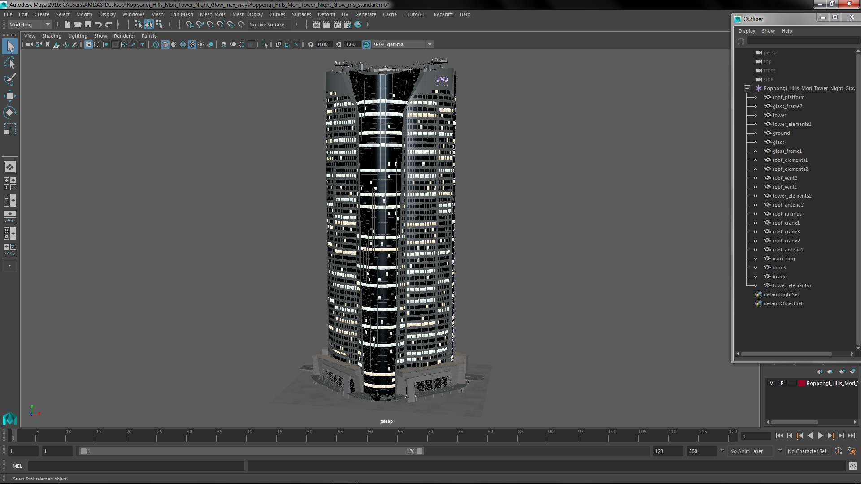
Task: Open a scene file icon
Action: tap(78, 25)
